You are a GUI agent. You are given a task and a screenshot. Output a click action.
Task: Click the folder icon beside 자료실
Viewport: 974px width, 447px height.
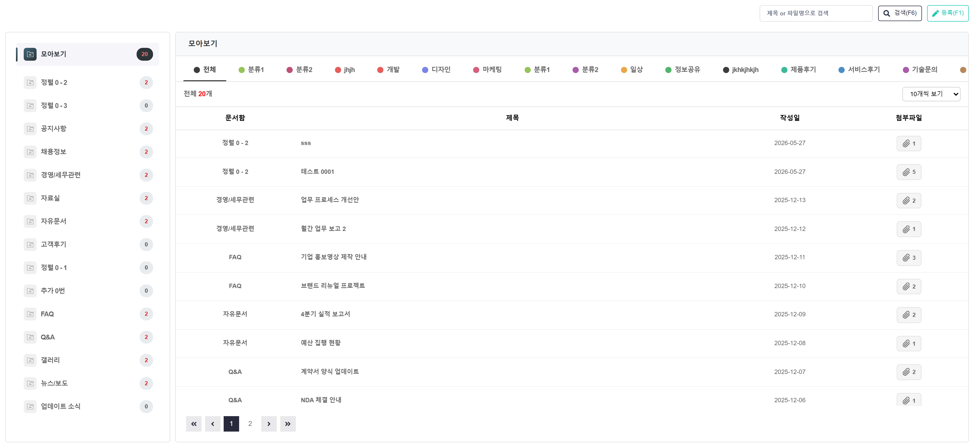pos(30,198)
